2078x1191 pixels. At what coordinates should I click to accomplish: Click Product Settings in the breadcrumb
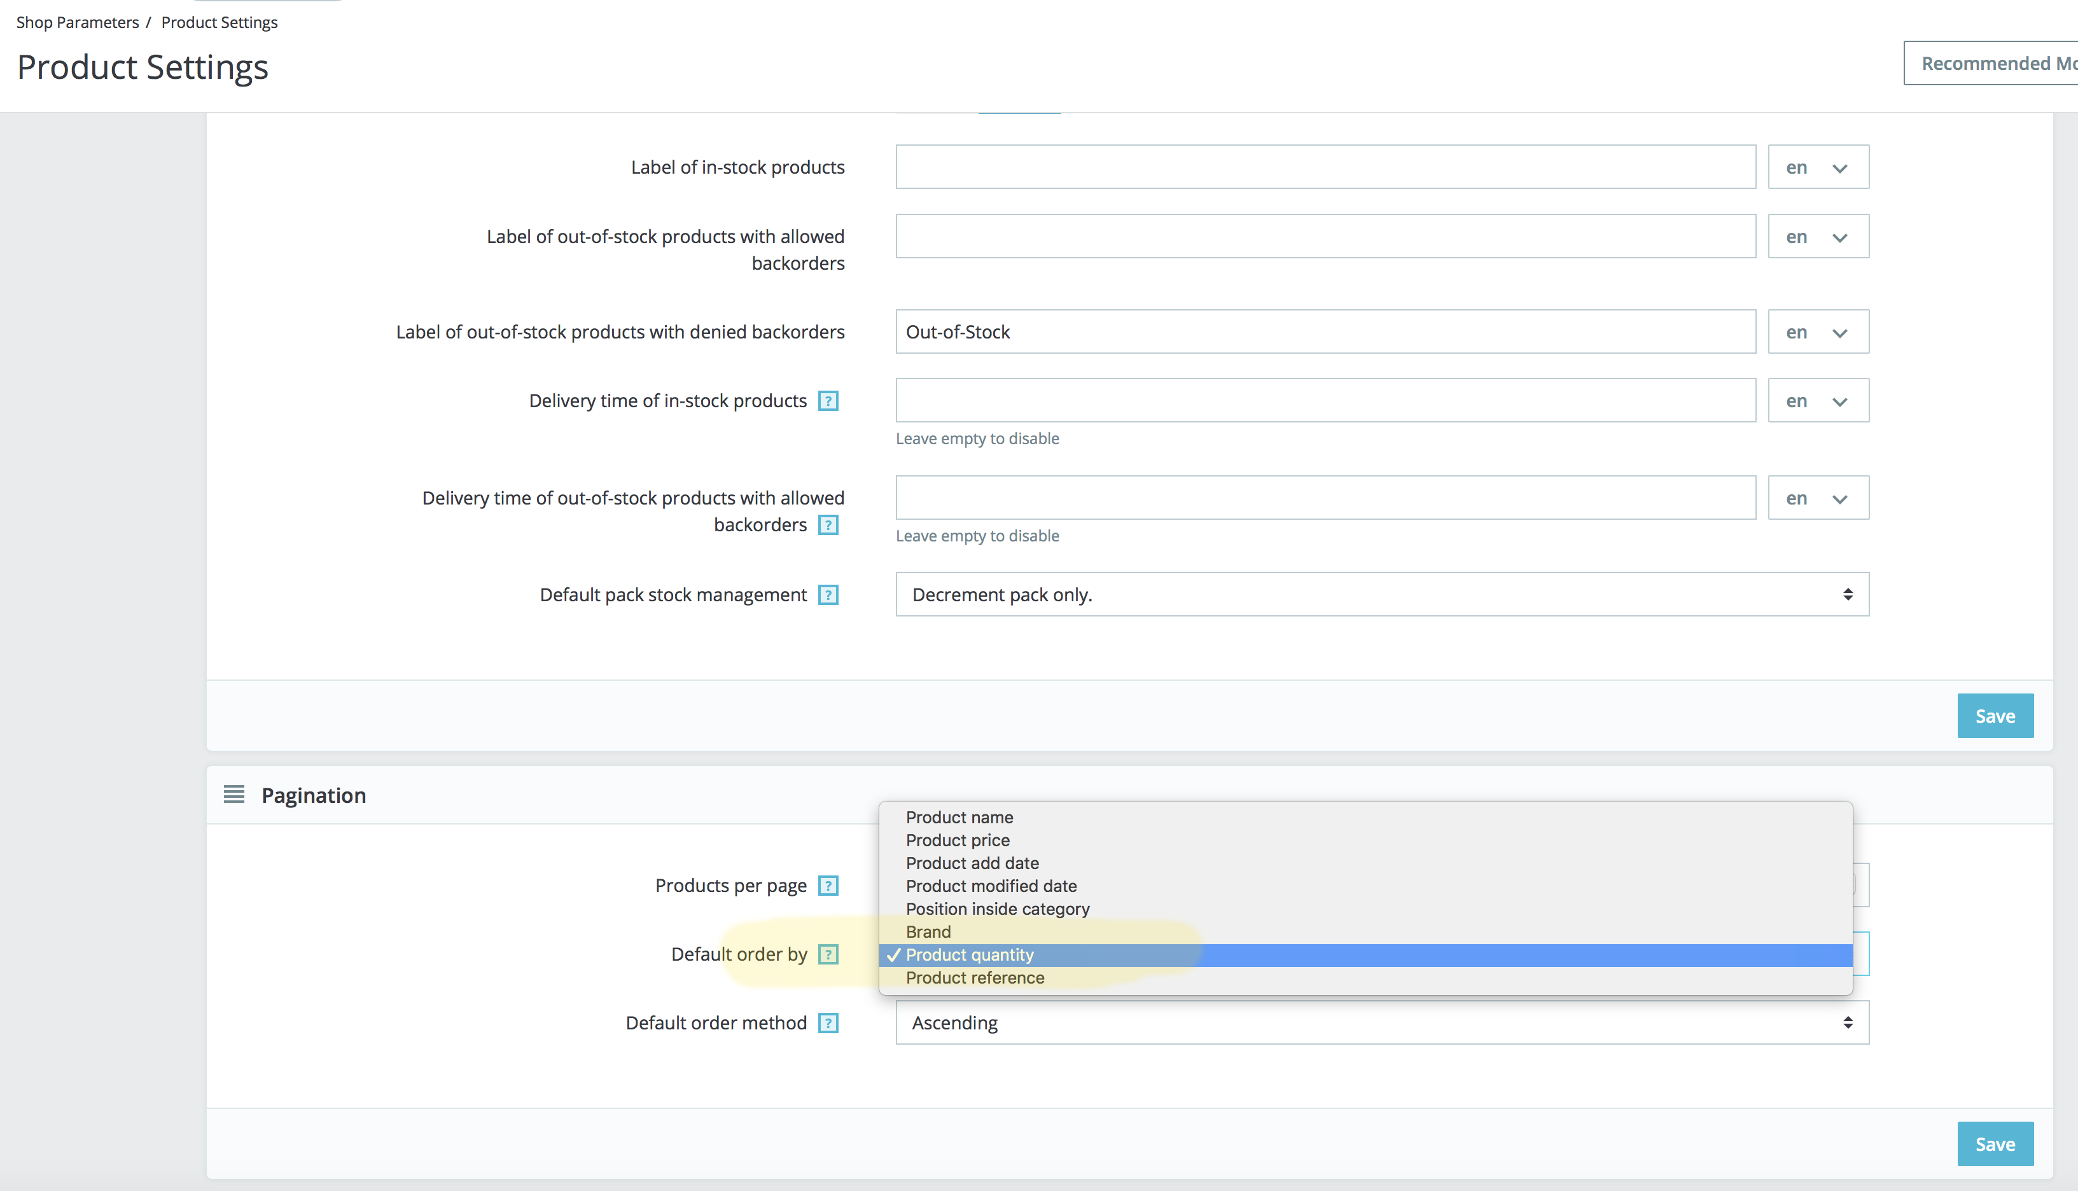(x=218, y=22)
